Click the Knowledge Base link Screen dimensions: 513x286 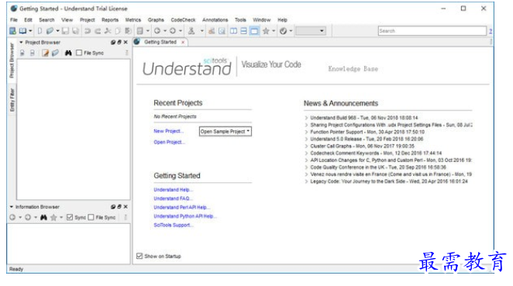pyautogui.click(x=353, y=69)
